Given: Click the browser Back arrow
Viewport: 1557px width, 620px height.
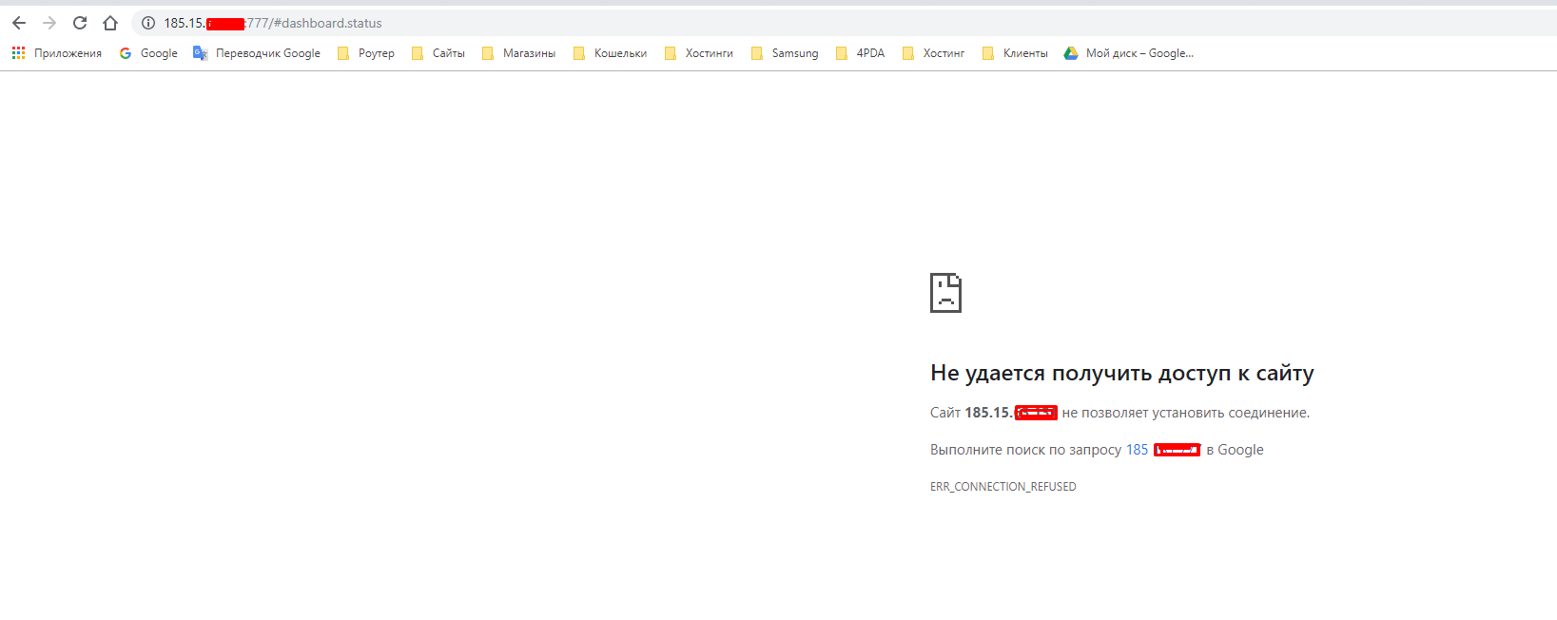Looking at the screenshot, I should 19,23.
